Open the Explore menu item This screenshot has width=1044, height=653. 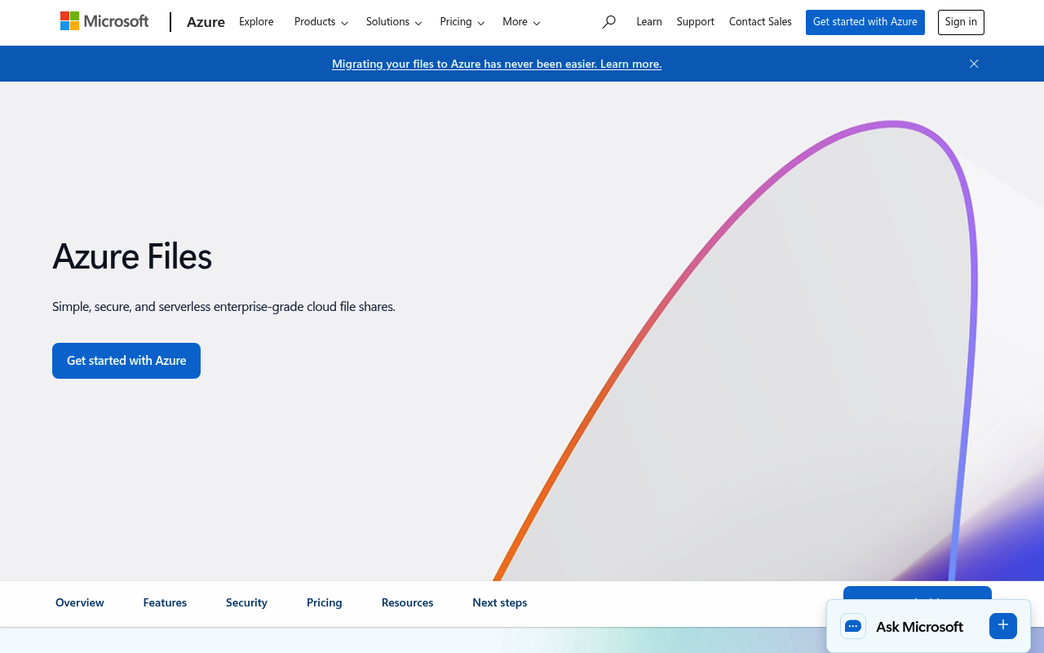[x=256, y=22]
